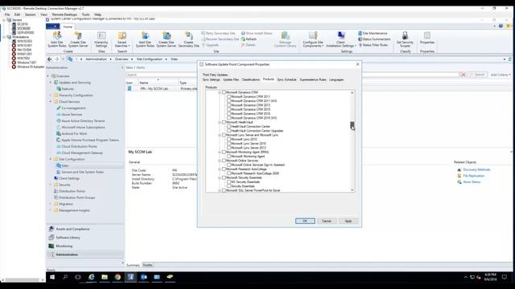
Task: Check Microsoft Dynamics CRM parent checkbox
Action: (224, 92)
